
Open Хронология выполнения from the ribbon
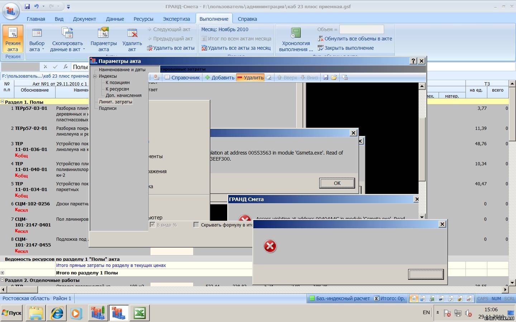pyautogui.click(x=296, y=39)
